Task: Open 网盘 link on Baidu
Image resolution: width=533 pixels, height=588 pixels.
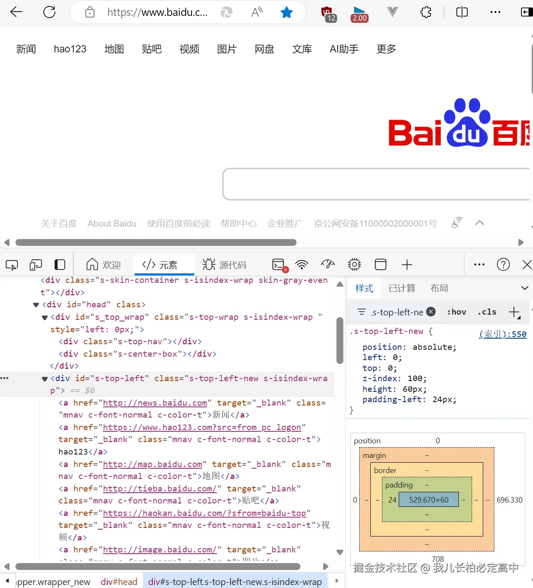Action: pos(264,49)
